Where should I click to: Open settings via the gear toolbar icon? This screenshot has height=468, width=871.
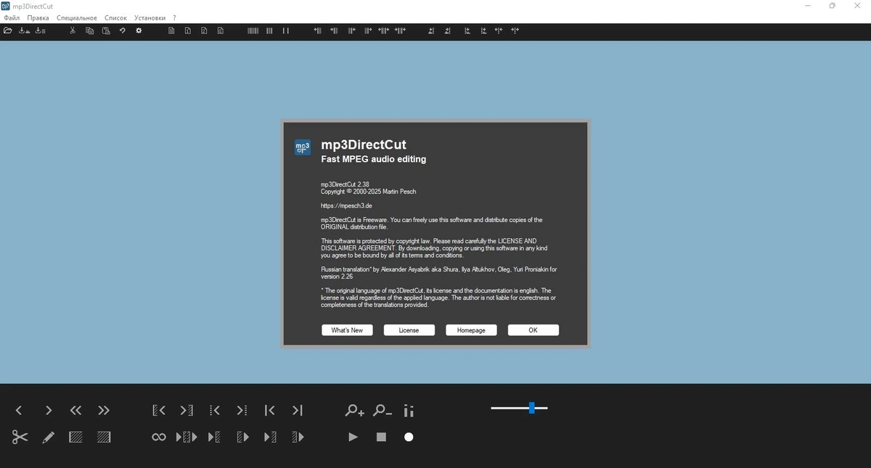(x=139, y=30)
